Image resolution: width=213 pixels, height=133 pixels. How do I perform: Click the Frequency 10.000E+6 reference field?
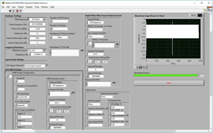point(38,54)
